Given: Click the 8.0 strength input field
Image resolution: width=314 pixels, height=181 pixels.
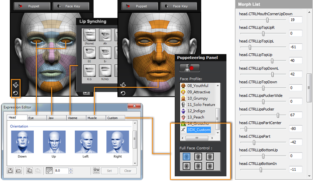Looking at the screenshot, I should click(61, 171).
